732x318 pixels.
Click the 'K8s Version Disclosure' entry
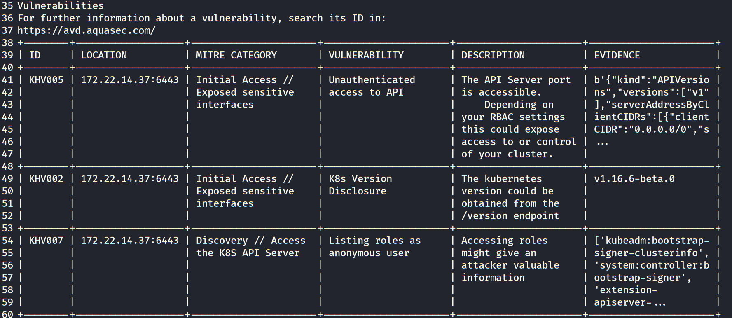click(360, 185)
